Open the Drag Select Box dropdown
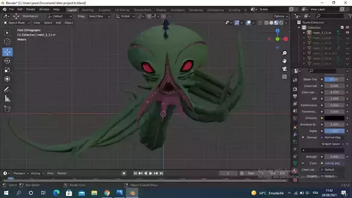Viewport: 352px width, 198px height. [x=99, y=16]
